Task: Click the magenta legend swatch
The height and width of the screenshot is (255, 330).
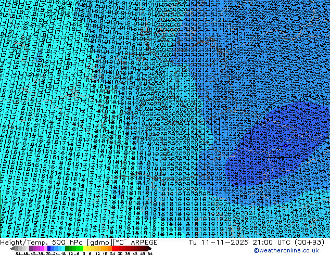Action: click(x=42, y=248)
